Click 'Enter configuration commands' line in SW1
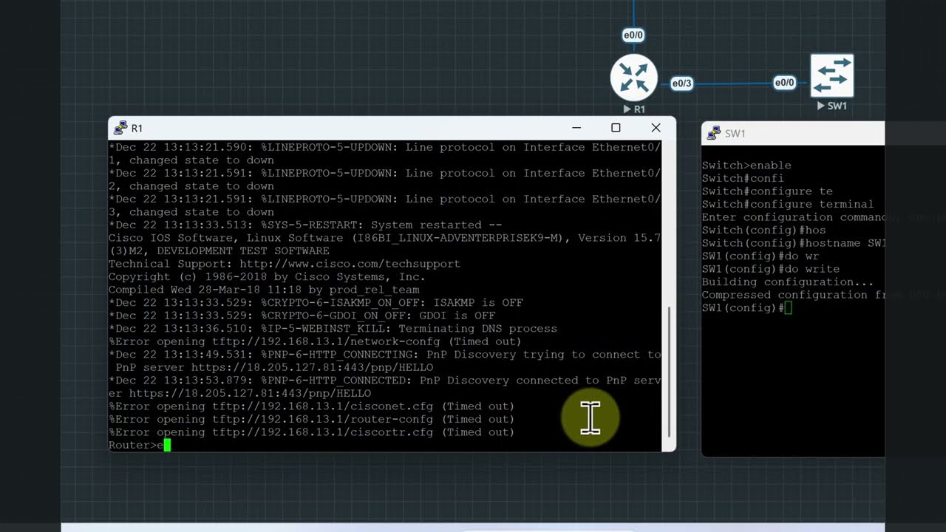This screenshot has width=946, height=532. pyautogui.click(x=793, y=217)
